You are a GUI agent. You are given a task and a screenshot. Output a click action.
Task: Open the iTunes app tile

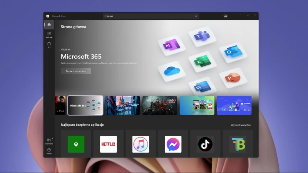pyautogui.click(x=141, y=144)
